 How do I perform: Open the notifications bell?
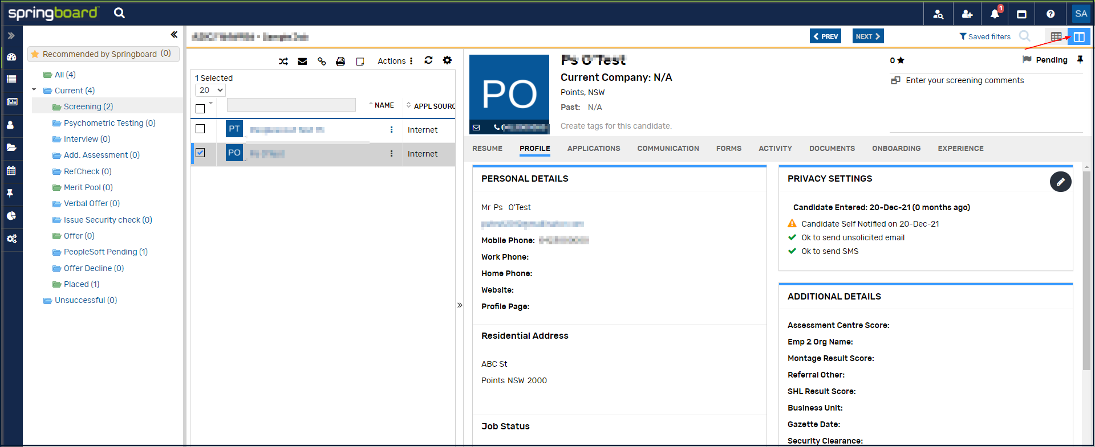coord(995,14)
